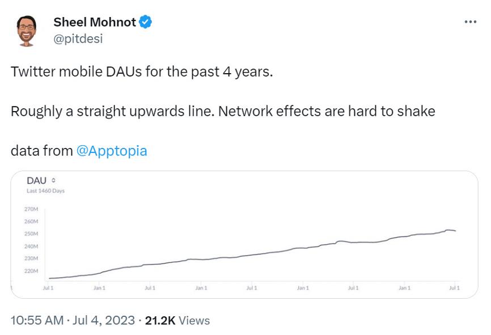Click the 240M y-axis label
This screenshot has height=335, width=491.
pyautogui.click(x=31, y=246)
